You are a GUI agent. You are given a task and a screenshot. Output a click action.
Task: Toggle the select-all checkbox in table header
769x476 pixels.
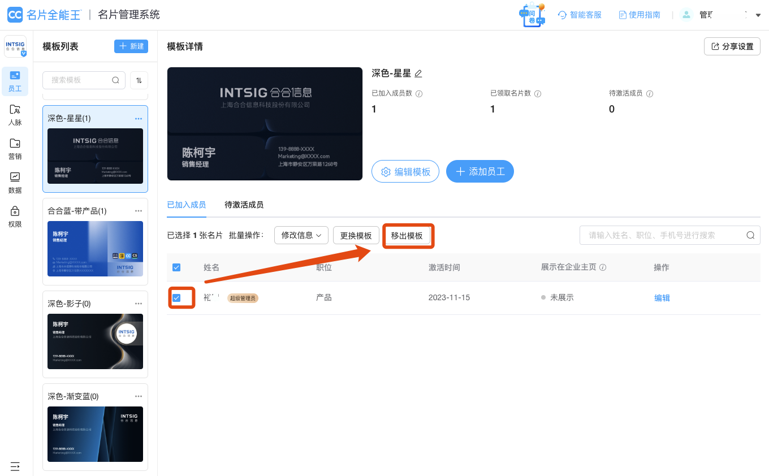(x=176, y=267)
